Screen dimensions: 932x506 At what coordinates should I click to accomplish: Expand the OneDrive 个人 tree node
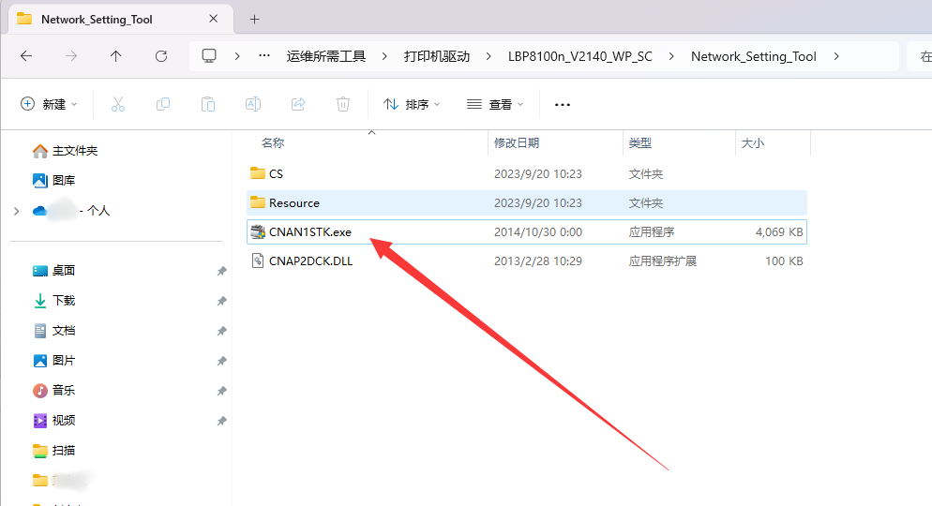[17, 211]
